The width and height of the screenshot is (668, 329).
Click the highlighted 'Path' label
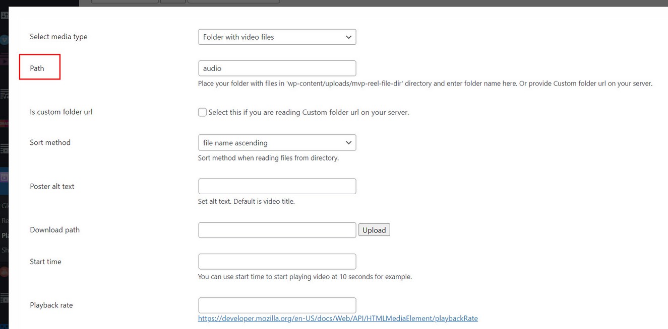point(37,68)
